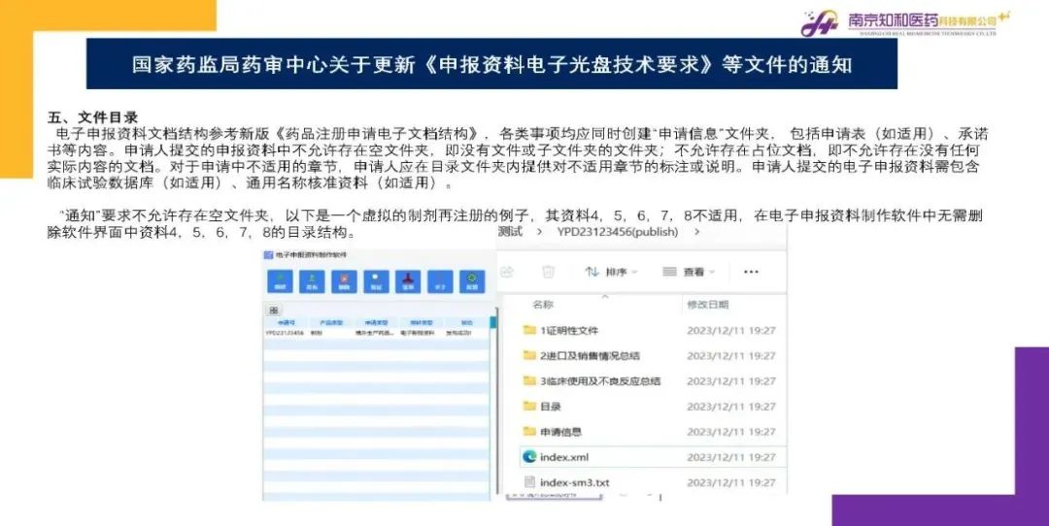Expand the 查看 view dropdown
This screenshot has height=526, width=1049.
tap(688, 272)
